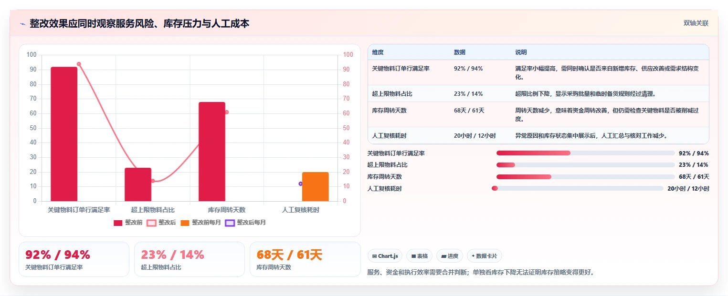Click the 双轴关联 label in header
728x296 pixels.
tap(696, 23)
